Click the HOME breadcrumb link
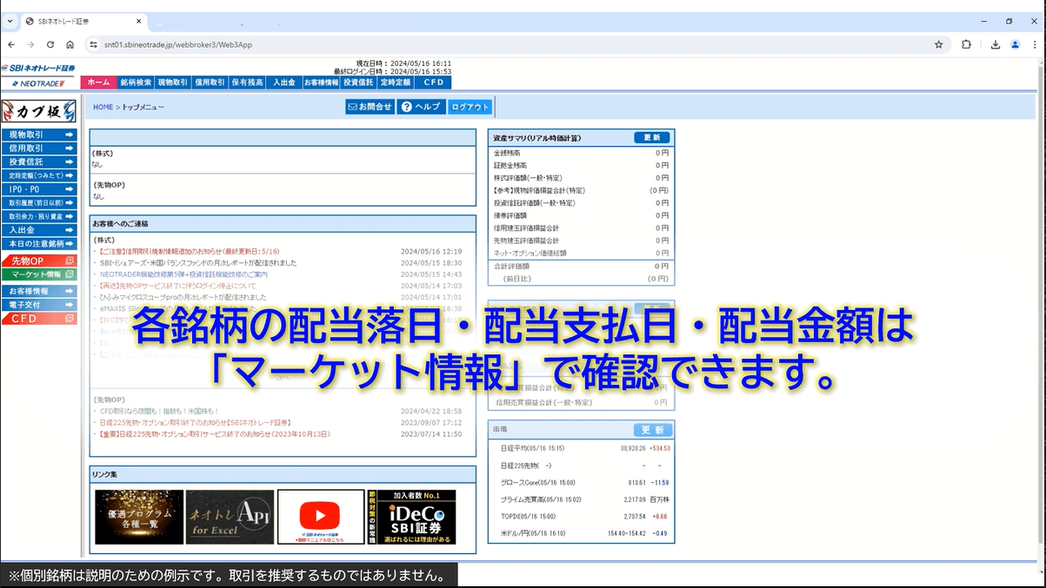The width and height of the screenshot is (1046, 588). [103, 107]
